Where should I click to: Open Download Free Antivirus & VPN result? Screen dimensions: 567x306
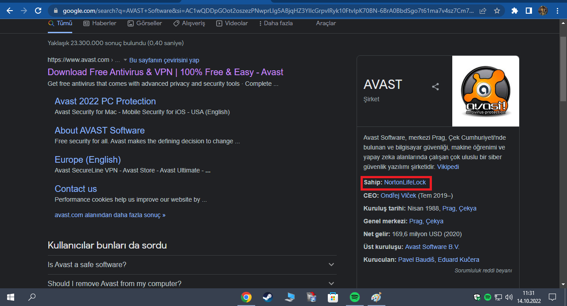pos(165,72)
